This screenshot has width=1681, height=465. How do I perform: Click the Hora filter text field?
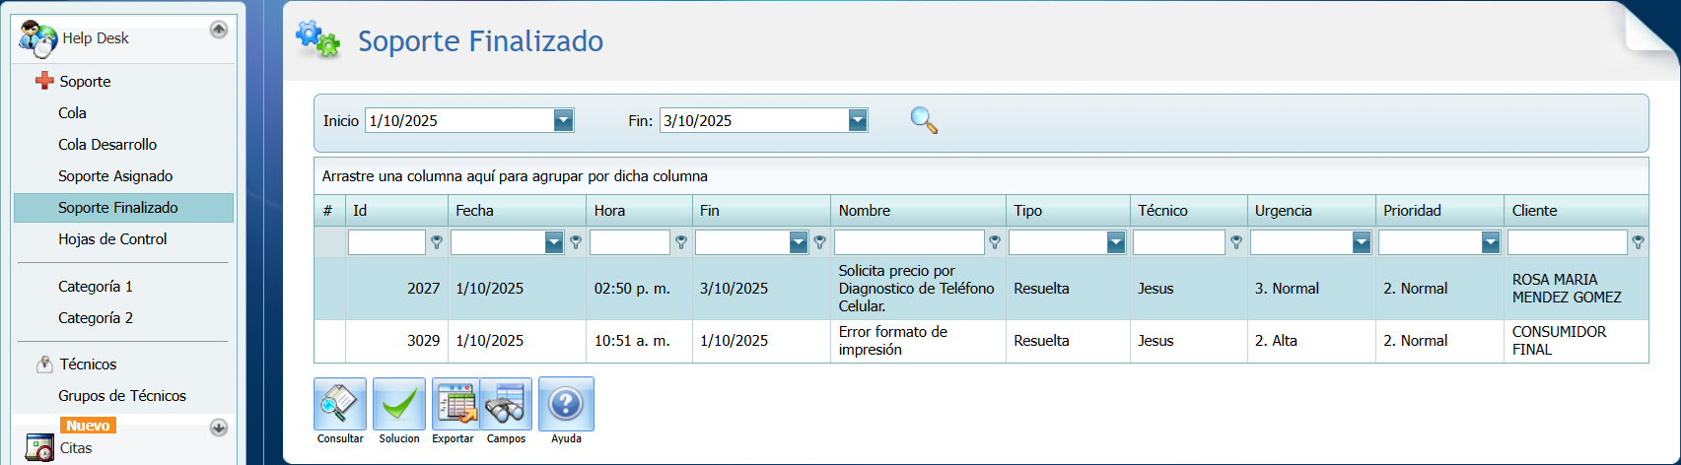tap(629, 242)
